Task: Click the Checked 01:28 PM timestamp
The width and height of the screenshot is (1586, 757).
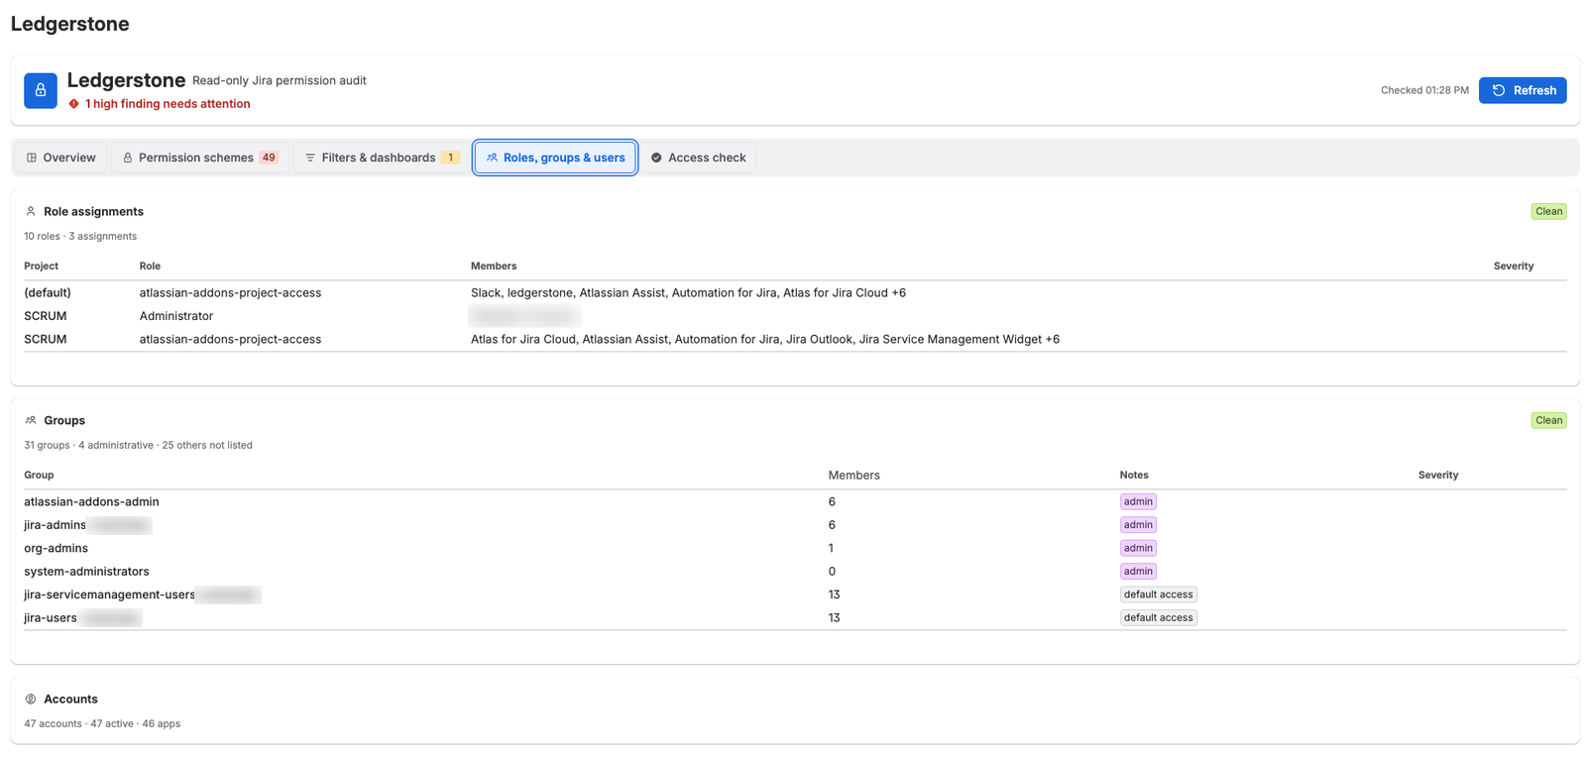Action: pyautogui.click(x=1424, y=90)
